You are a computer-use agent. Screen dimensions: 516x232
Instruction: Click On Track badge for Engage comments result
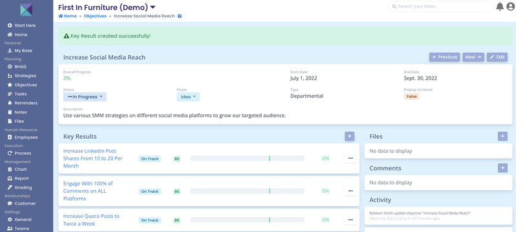coord(150,191)
